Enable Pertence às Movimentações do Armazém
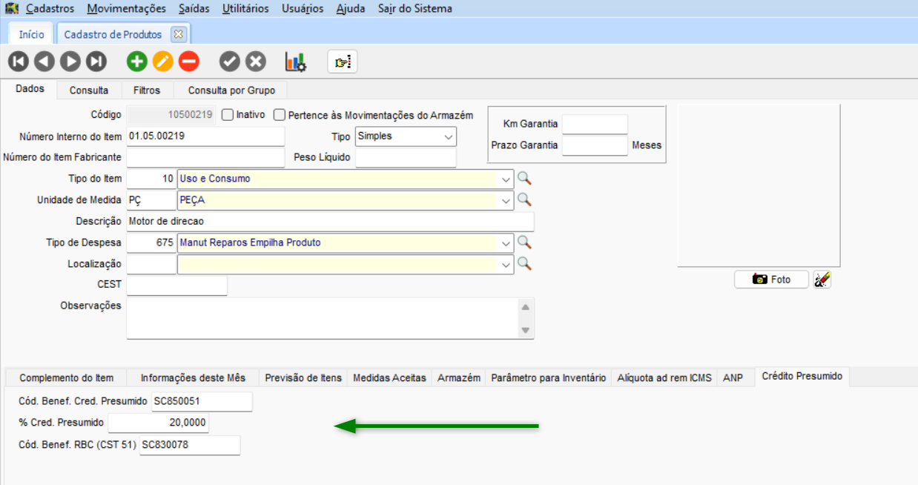The width and height of the screenshot is (918, 485). point(280,115)
